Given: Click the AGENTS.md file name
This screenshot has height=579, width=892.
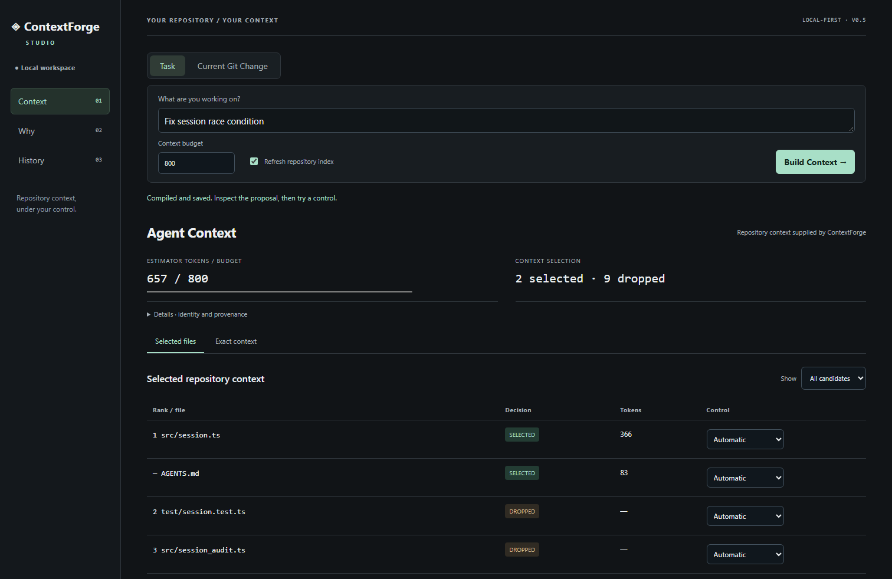Looking at the screenshot, I should pyautogui.click(x=180, y=473).
